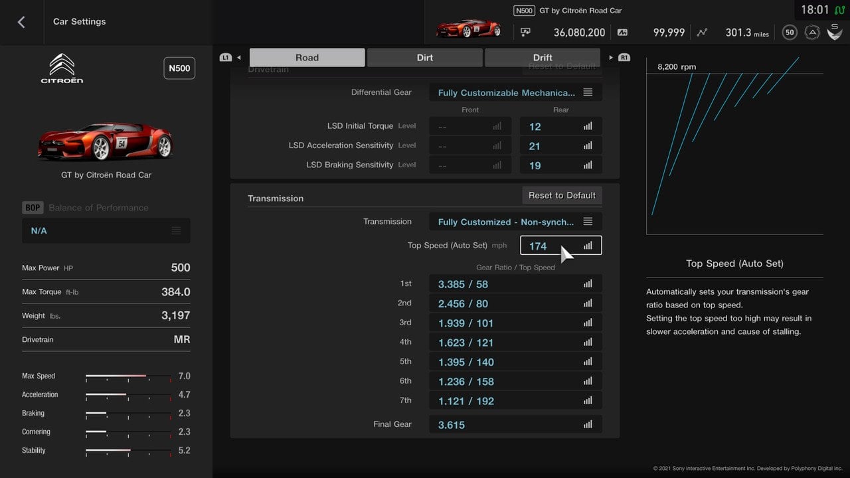Switch to the Dirt settings tab
This screenshot has height=478, width=850.
[425, 58]
